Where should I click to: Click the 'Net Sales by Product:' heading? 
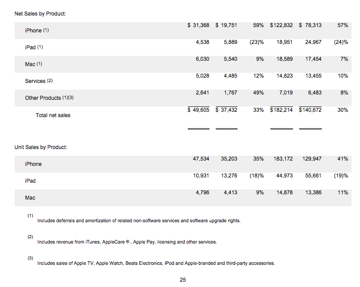(40, 14)
